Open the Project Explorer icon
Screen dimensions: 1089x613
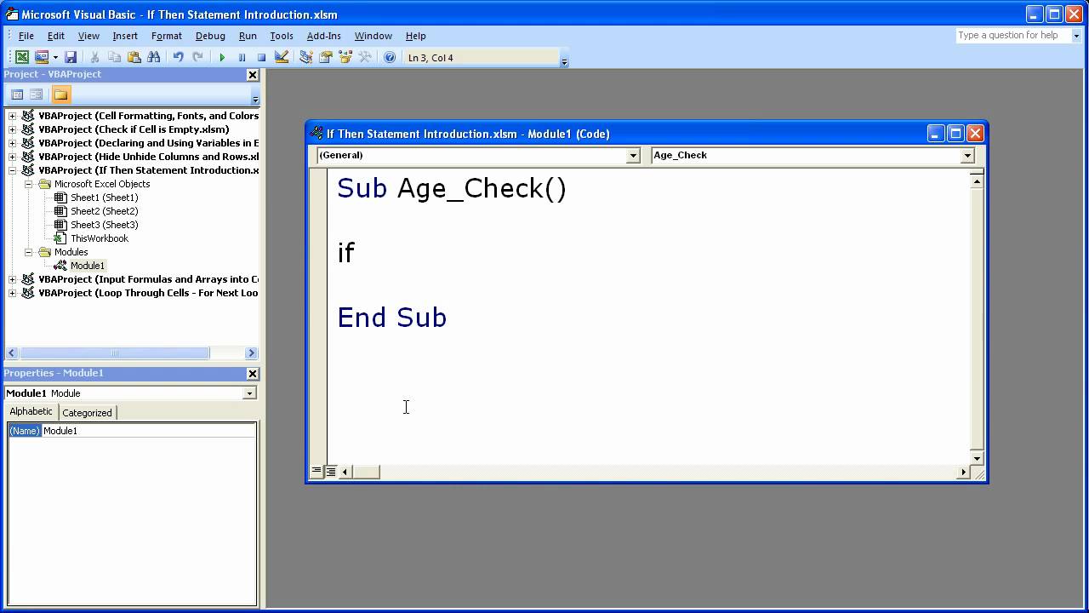click(306, 57)
